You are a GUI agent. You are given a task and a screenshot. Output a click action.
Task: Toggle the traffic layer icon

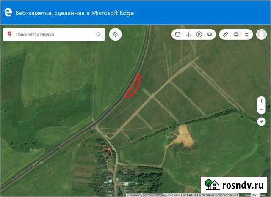178,34
